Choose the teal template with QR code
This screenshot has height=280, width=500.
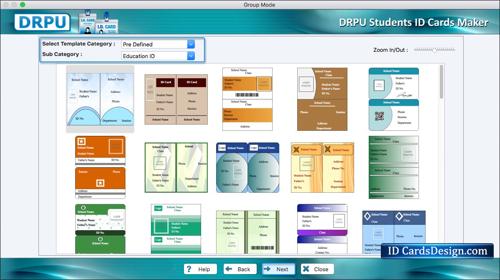(x=393, y=99)
